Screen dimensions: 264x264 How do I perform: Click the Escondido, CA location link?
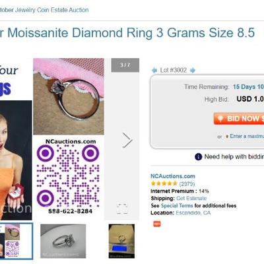click(x=193, y=213)
